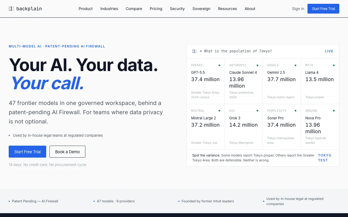Screen dimensions: 348x217
Task: Open the Resources menu
Action: pos(228,9)
